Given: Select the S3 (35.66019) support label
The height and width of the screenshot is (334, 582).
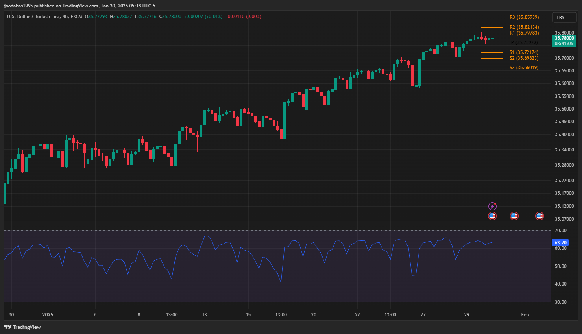Looking at the screenshot, I should click(x=524, y=68).
